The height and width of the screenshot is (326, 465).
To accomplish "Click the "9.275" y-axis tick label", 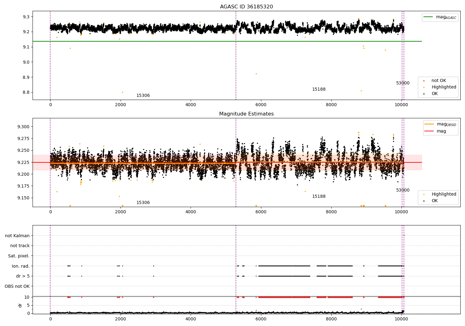I will tap(24, 138).
